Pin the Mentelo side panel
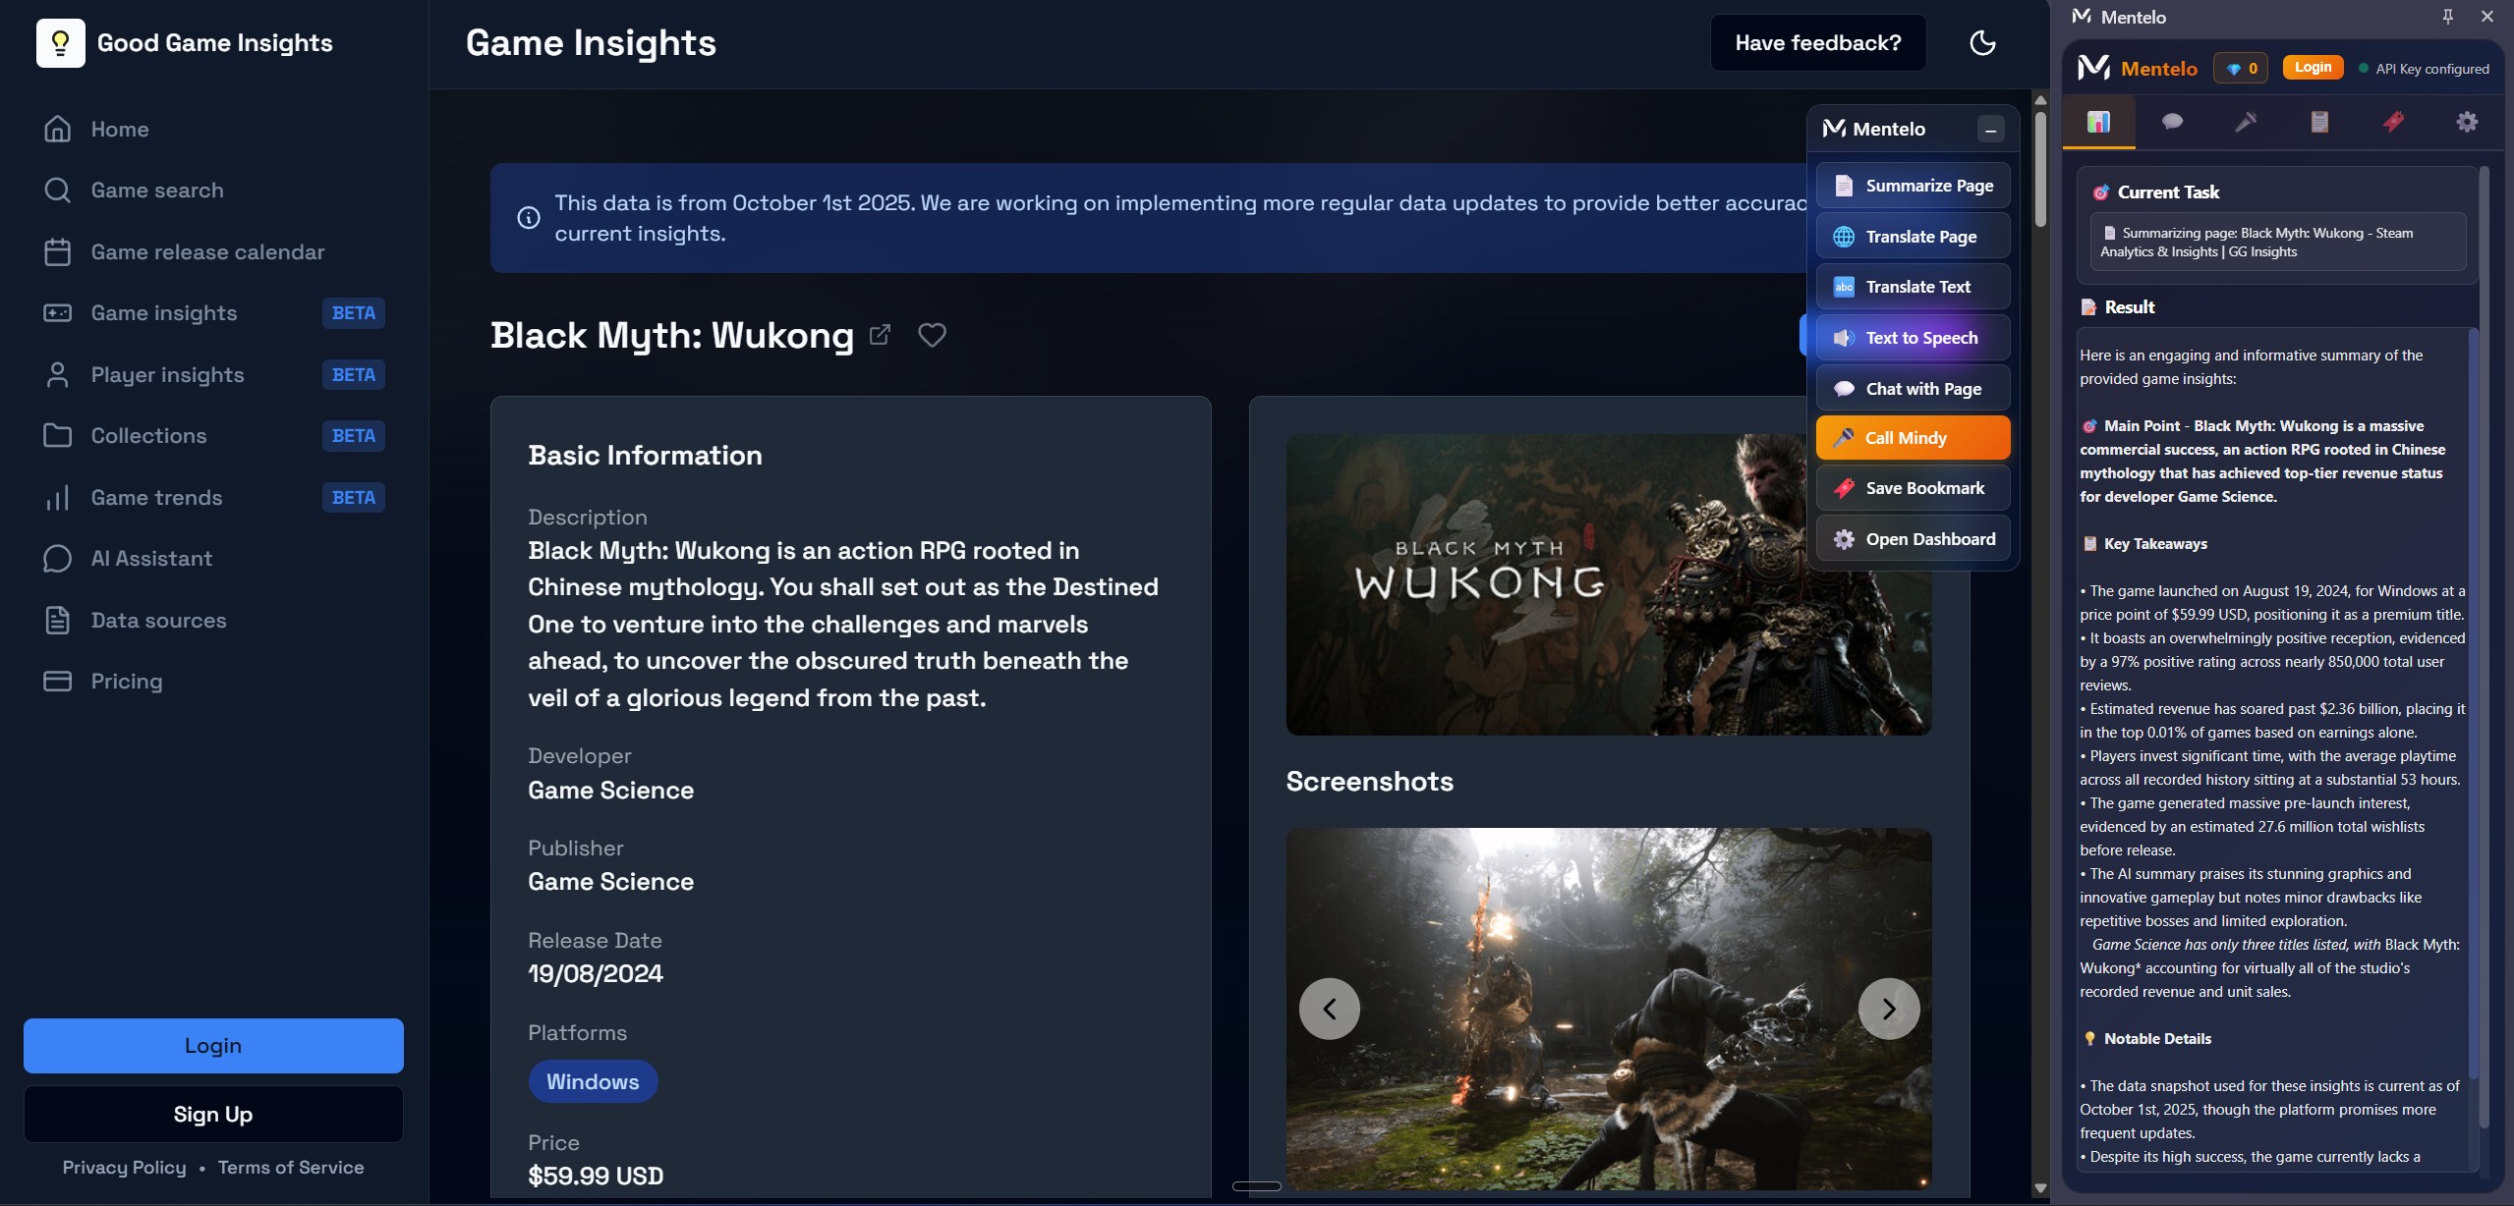2514x1206 pixels. click(2447, 17)
